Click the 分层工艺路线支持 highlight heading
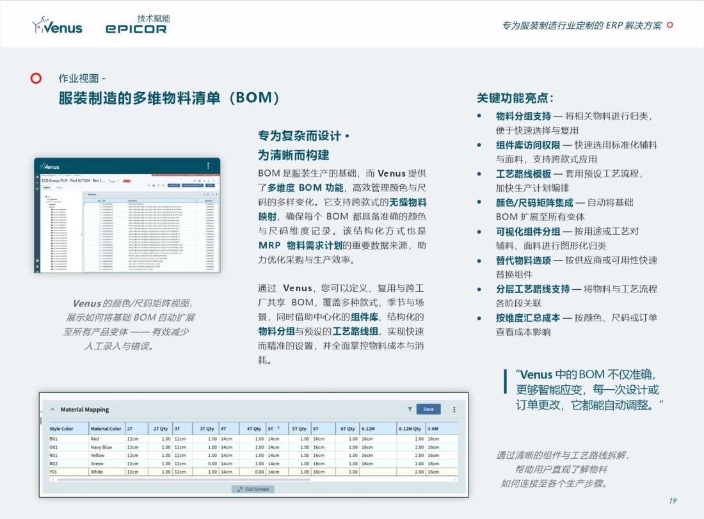Viewport: 704px width, 519px height. tap(532, 289)
